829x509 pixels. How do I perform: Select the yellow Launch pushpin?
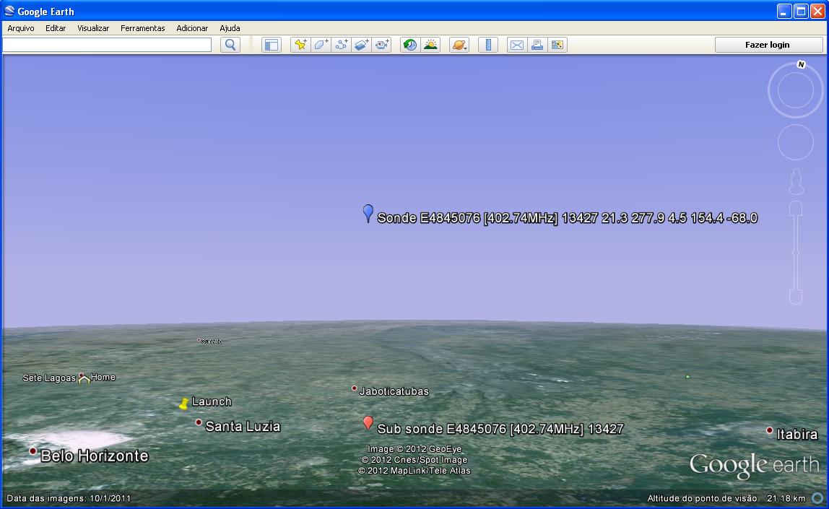183,404
